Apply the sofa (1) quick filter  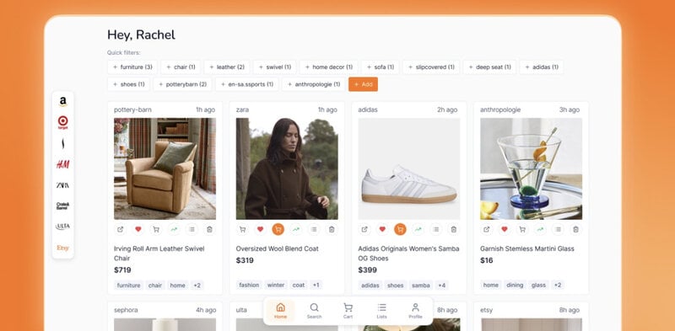point(381,67)
